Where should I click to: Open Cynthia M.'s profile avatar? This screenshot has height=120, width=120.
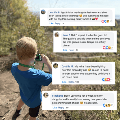click(56, 66)
